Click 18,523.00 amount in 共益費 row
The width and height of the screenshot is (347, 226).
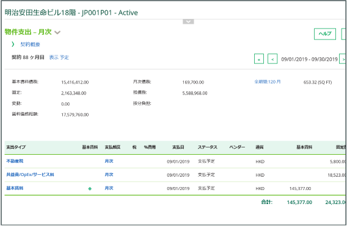[337, 175]
